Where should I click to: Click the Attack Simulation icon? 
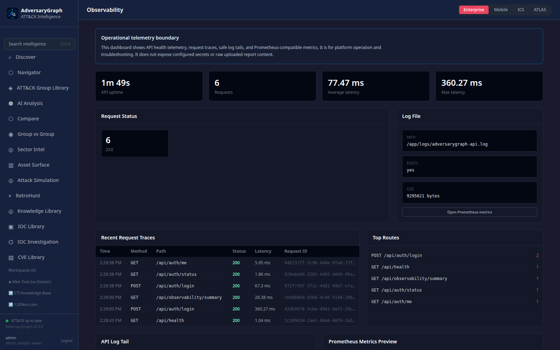coord(11,181)
